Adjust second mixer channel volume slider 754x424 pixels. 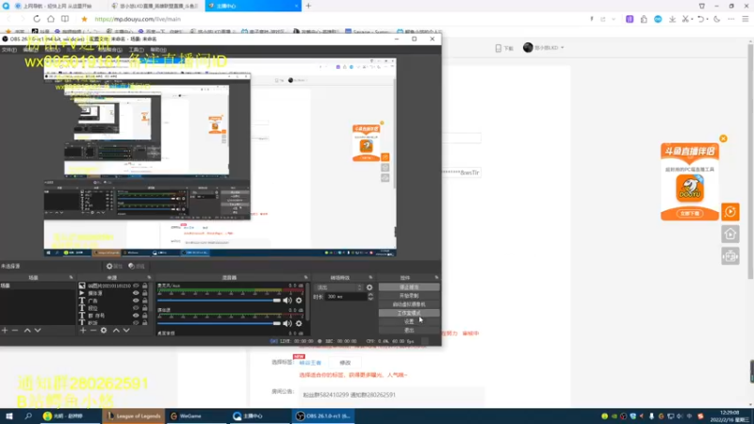click(x=219, y=323)
